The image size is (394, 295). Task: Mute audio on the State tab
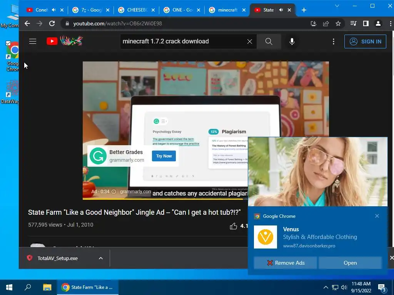coord(281,10)
